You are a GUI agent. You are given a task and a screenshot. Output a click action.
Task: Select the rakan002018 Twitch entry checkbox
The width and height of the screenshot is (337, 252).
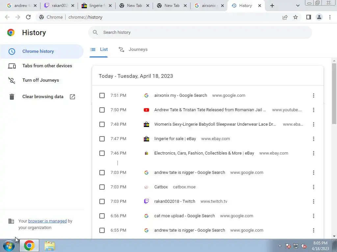pyautogui.click(x=102, y=201)
